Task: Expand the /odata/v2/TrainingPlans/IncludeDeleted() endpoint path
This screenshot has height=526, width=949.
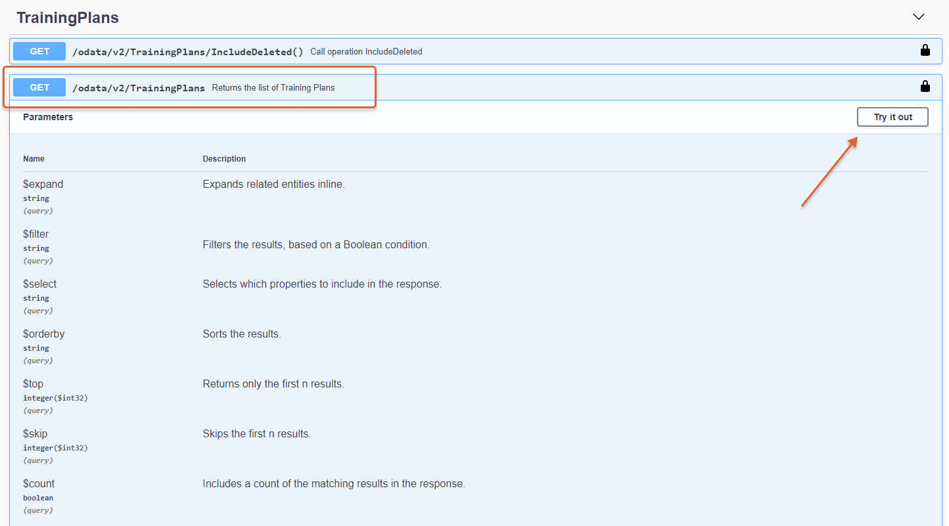Action: pyautogui.click(x=187, y=51)
